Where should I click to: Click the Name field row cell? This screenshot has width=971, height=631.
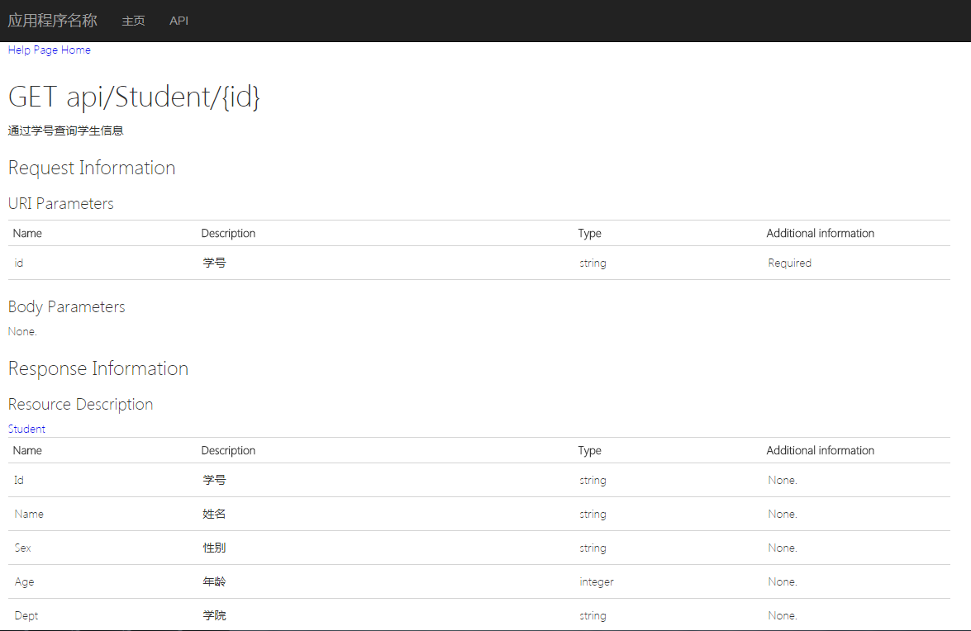click(x=29, y=514)
